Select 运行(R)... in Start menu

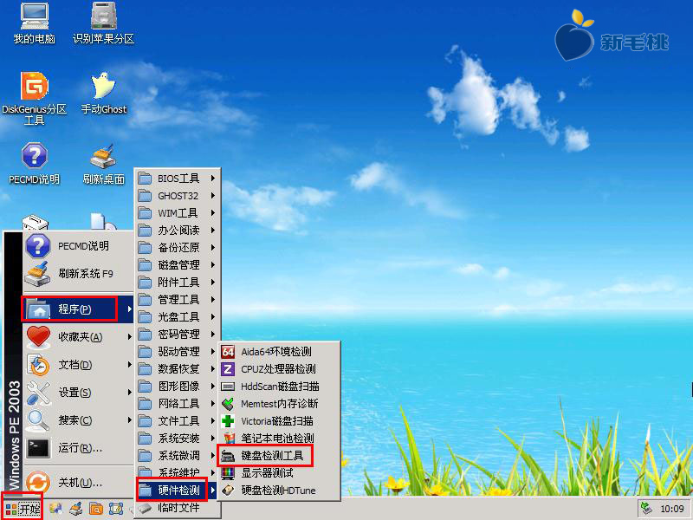[78, 448]
